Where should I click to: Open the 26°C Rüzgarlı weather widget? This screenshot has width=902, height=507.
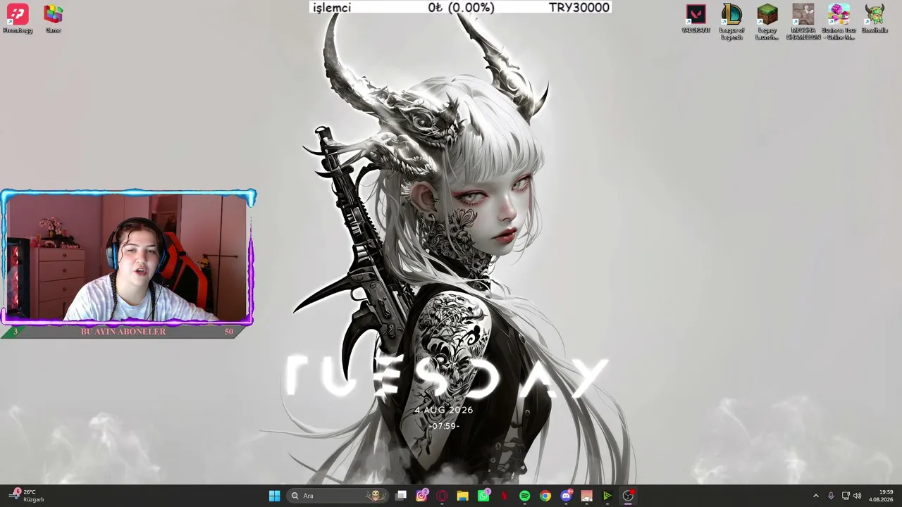27,496
